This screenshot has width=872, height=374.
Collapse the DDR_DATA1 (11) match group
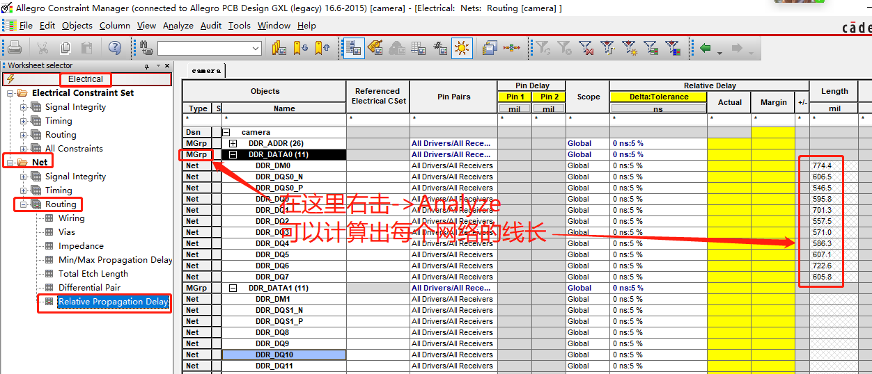click(x=233, y=288)
